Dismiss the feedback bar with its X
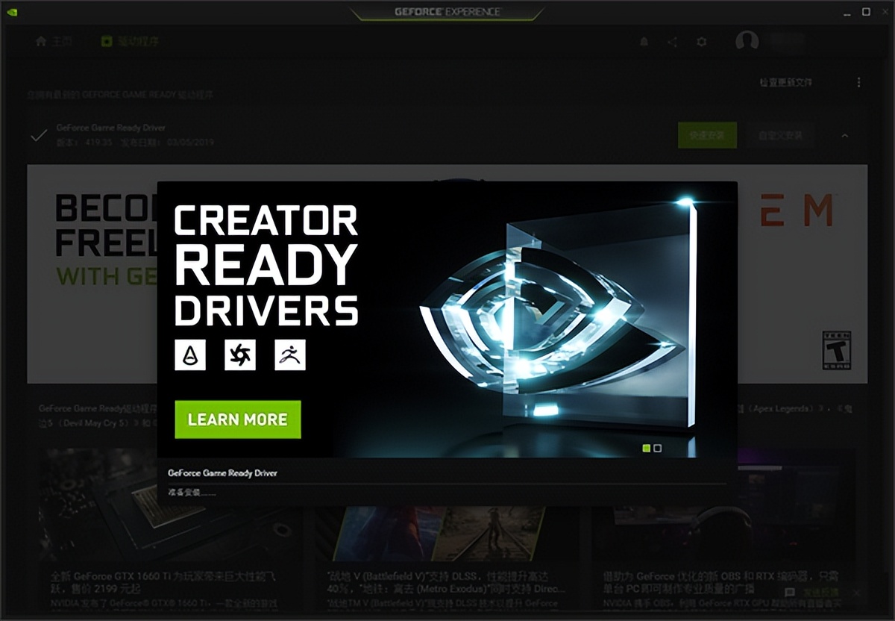The width and height of the screenshot is (895, 621). [855, 593]
